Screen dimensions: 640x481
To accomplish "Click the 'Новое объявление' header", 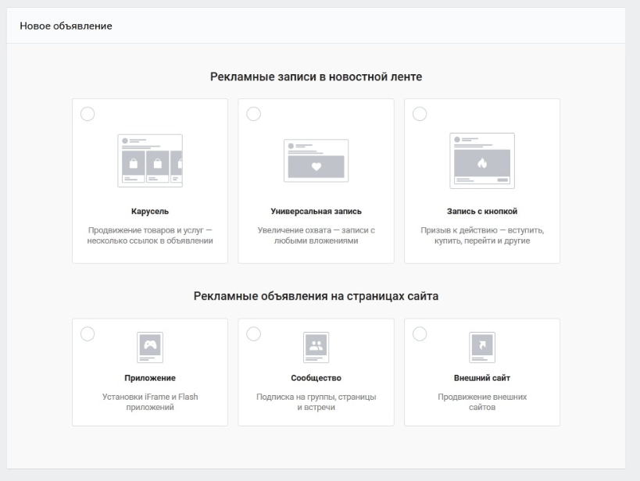I will (x=66, y=26).
